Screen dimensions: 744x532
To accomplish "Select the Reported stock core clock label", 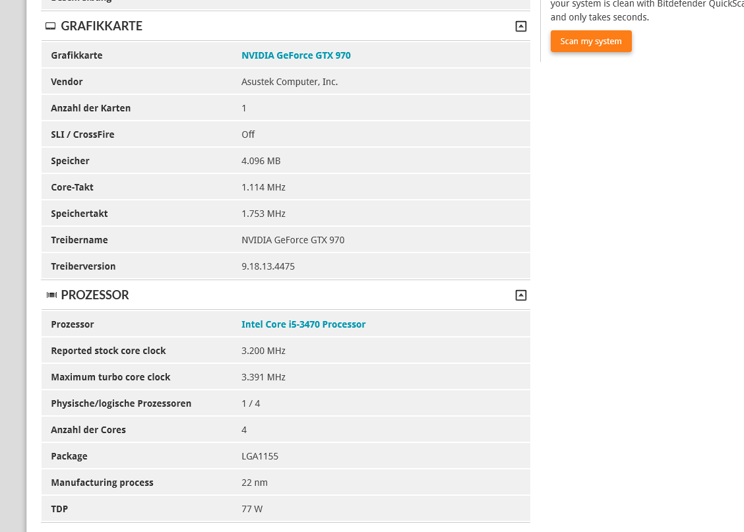I will point(108,351).
